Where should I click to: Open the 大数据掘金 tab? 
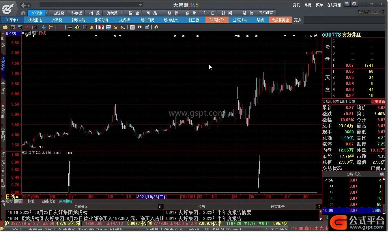click(280, 20)
